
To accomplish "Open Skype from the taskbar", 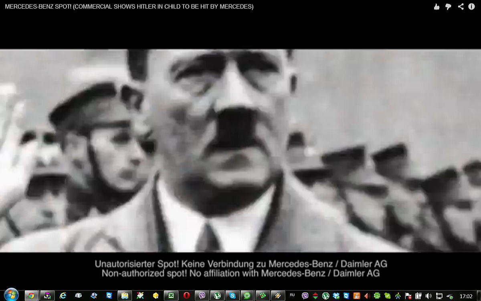I will [x=232, y=296].
